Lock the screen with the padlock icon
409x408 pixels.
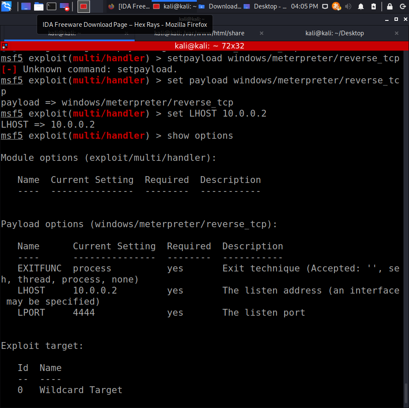click(390, 6)
